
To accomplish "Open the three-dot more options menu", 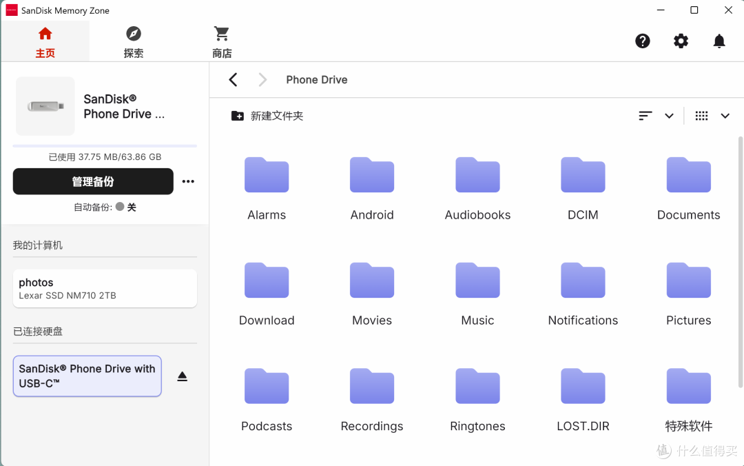I will (188, 181).
